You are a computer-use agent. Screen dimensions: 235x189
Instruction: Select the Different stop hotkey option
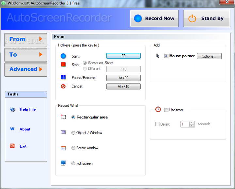(85, 69)
